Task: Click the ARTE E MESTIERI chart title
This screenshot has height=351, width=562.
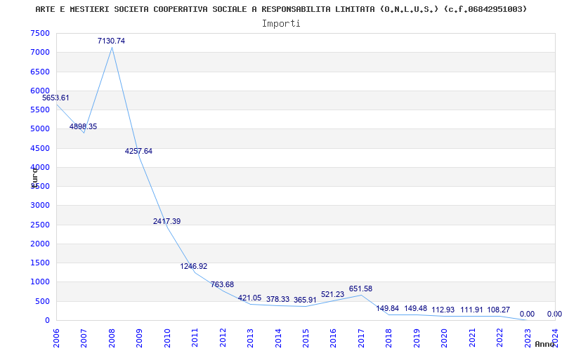Action: (281, 9)
